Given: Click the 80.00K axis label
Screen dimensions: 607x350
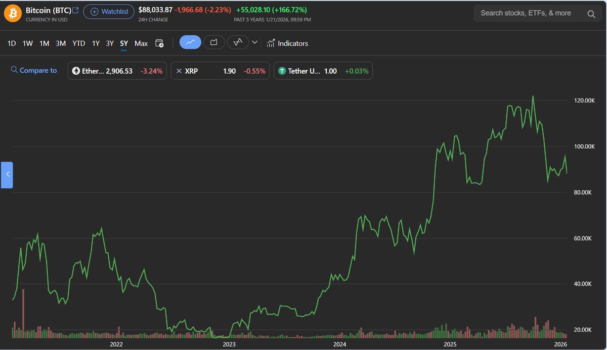Looking at the screenshot, I should (x=584, y=192).
